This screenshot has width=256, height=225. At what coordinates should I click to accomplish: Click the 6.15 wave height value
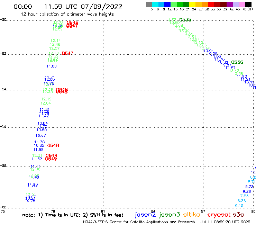pos(239,206)
